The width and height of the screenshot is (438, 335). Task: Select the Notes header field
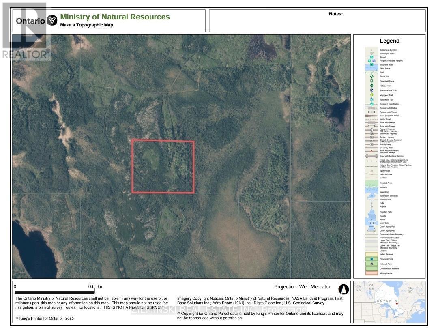pos(336,13)
